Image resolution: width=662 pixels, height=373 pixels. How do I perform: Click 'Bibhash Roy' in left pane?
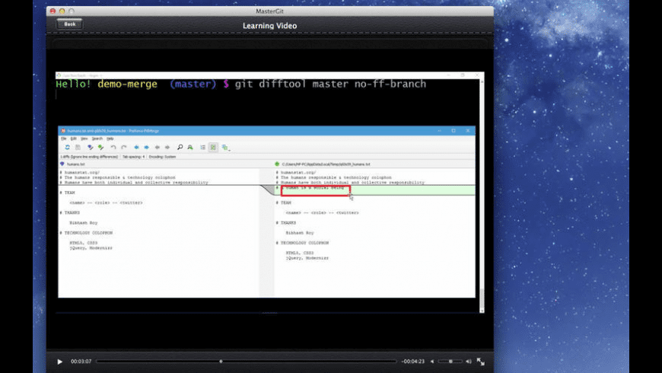(x=84, y=222)
